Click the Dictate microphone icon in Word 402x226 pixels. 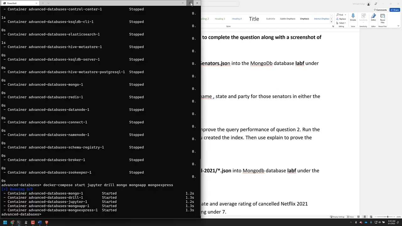tap(353, 17)
